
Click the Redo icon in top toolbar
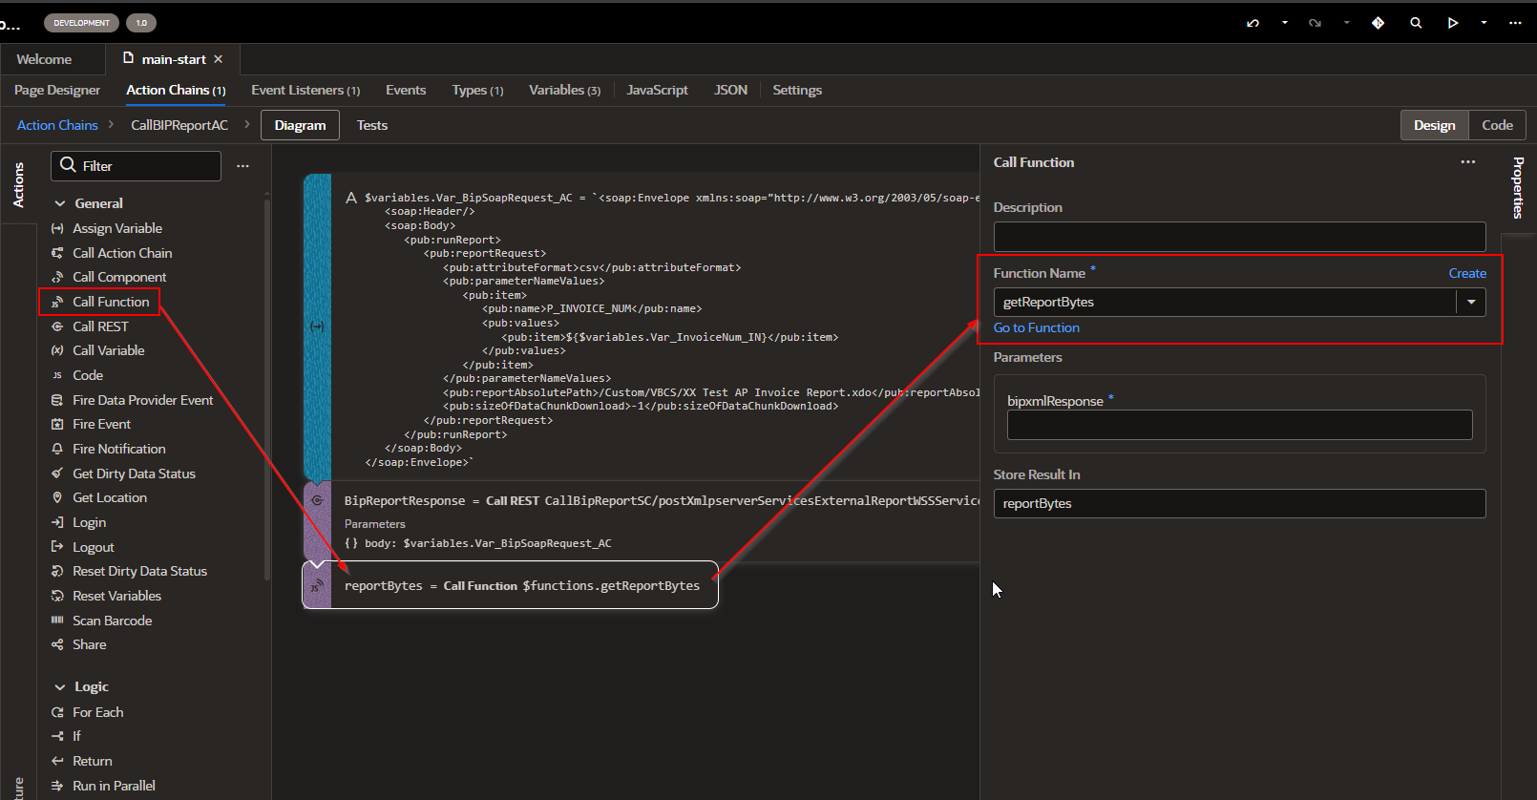pos(1315,23)
